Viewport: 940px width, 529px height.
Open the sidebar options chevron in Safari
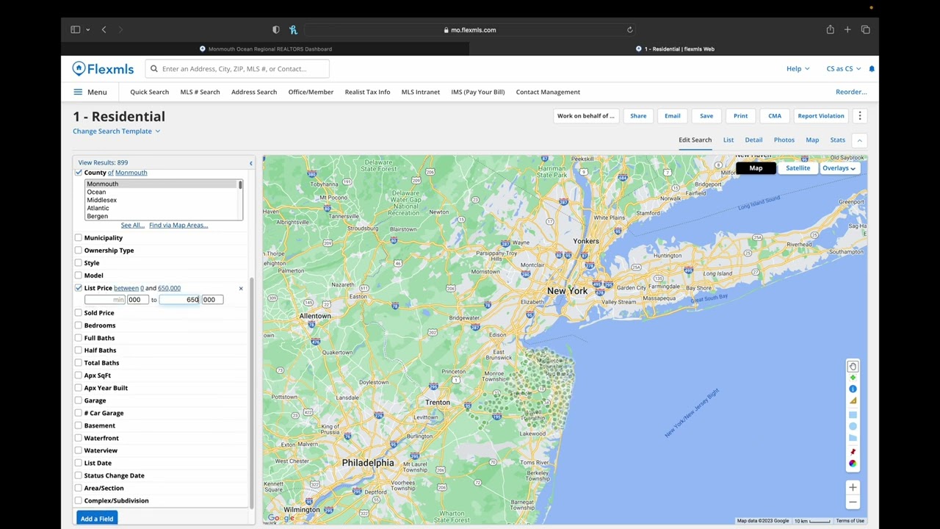[87, 30]
